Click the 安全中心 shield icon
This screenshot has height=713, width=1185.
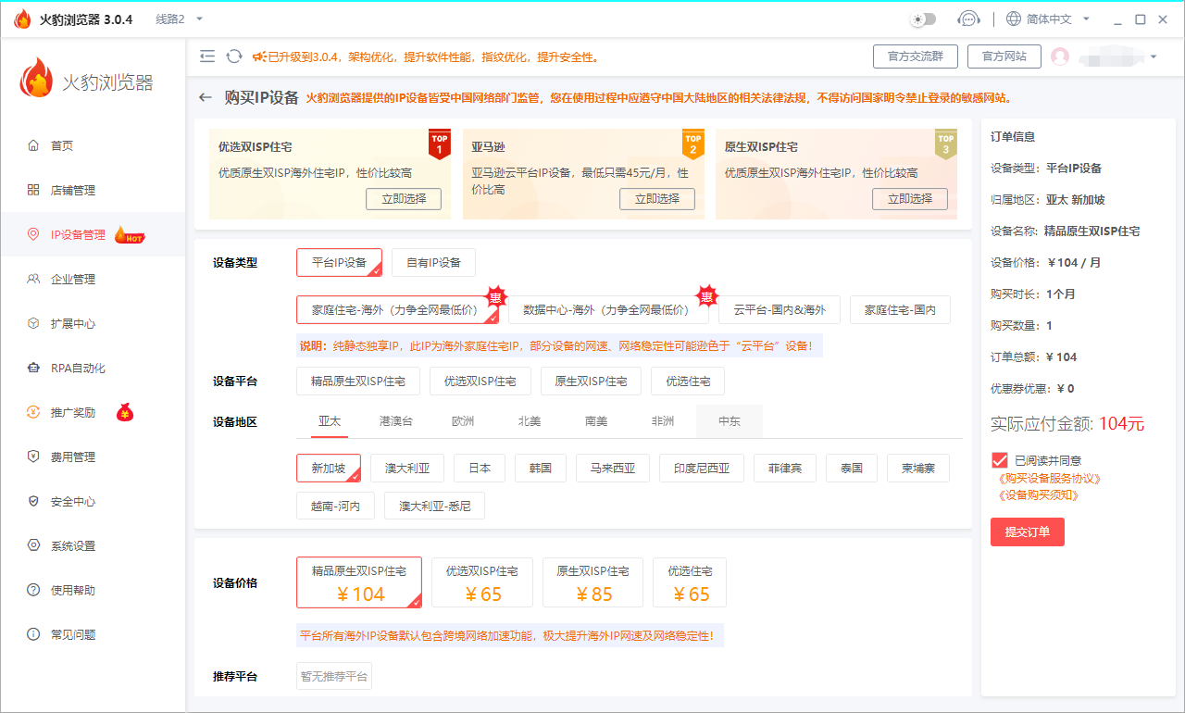point(34,501)
